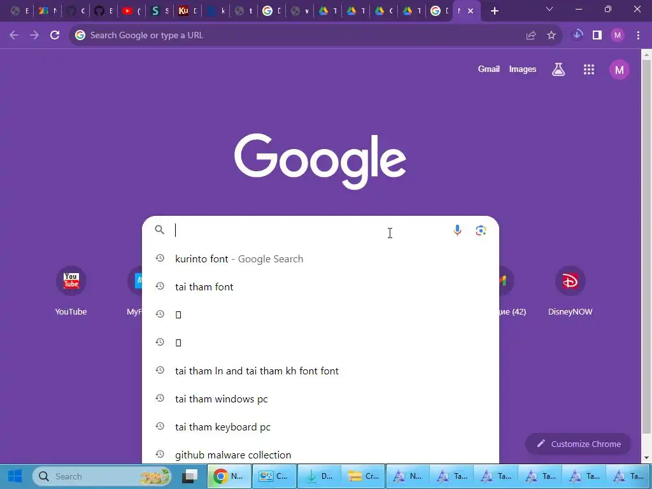Click the magnifier icon in search box
This screenshot has width=652, height=489.
click(160, 229)
